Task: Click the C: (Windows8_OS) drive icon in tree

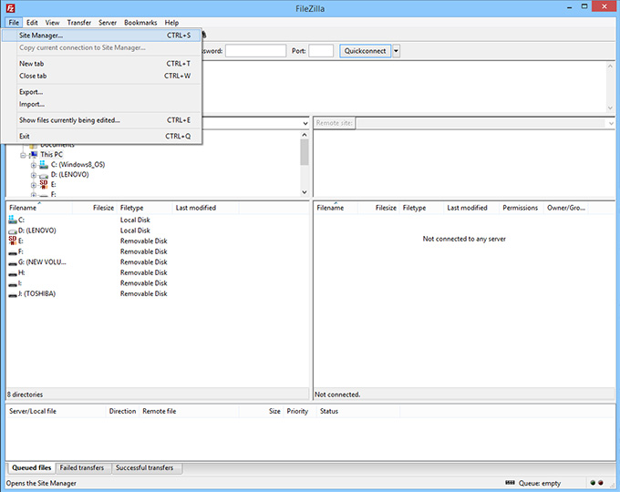Action: pyautogui.click(x=44, y=164)
